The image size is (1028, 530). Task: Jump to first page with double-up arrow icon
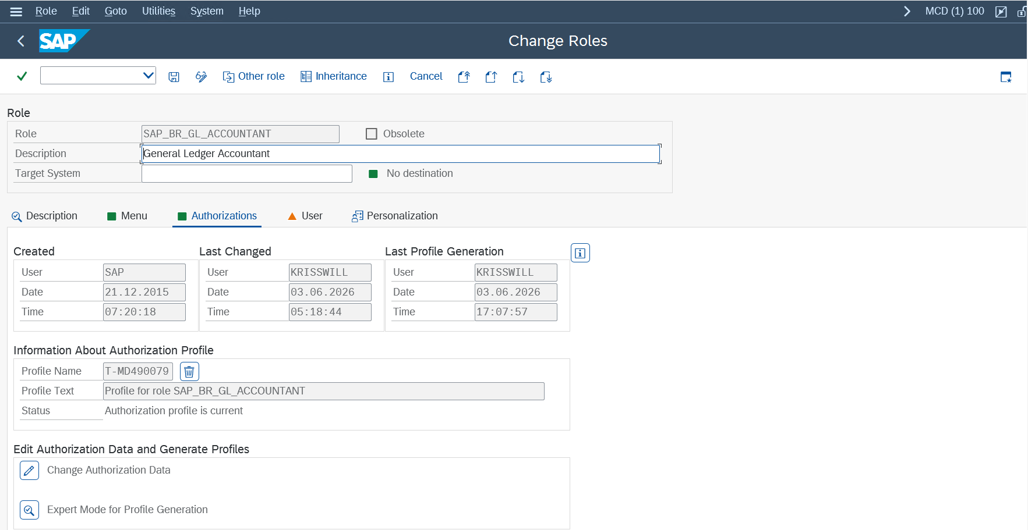464,77
